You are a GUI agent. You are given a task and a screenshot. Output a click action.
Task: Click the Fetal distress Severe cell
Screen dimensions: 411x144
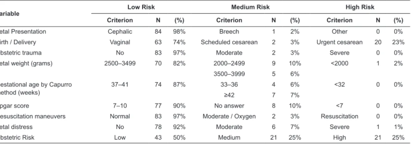click(344, 127)
